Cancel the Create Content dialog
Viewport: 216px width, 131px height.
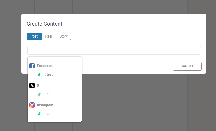(187, 66)
